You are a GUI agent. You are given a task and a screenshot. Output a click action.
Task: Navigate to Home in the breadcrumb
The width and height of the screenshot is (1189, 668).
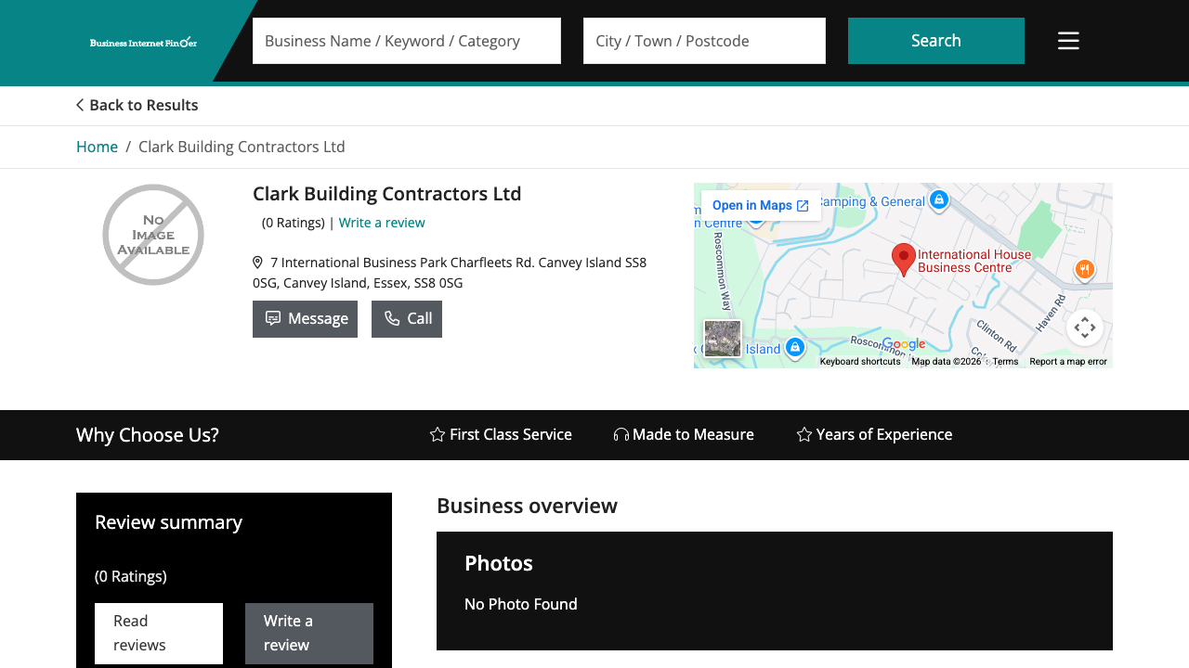point(97,147)
